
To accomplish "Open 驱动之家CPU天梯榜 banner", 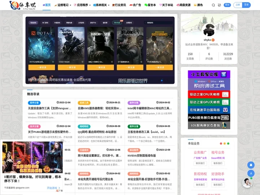I will pos(209,94).
